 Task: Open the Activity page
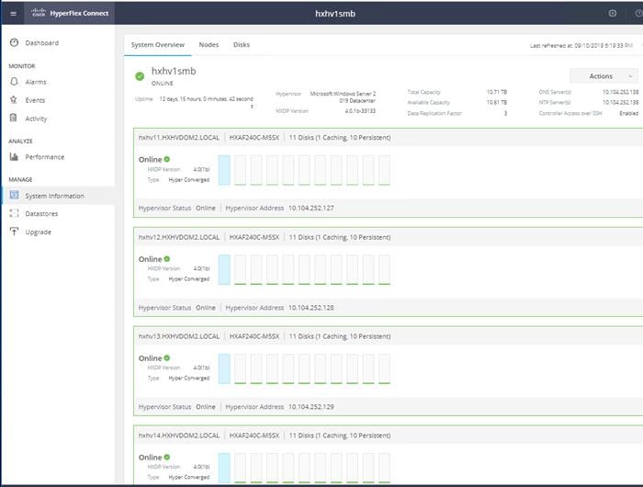(36, 119)
